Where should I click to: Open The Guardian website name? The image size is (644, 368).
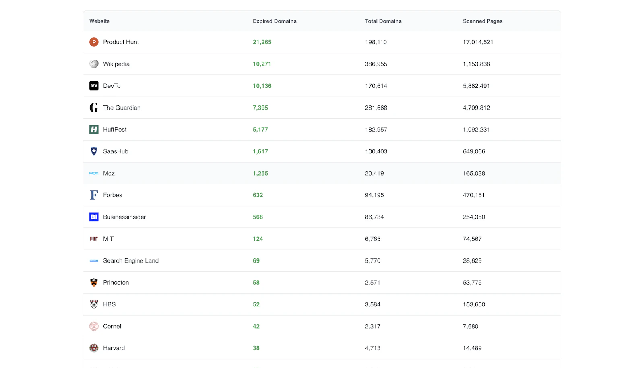pyautogui.click(x=122, y=108)
